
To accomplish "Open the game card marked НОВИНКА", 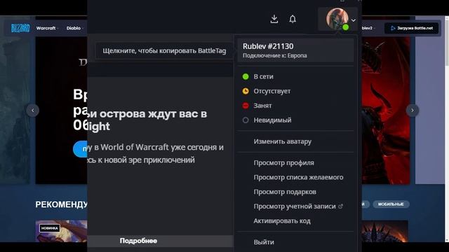I will point(61,231).
